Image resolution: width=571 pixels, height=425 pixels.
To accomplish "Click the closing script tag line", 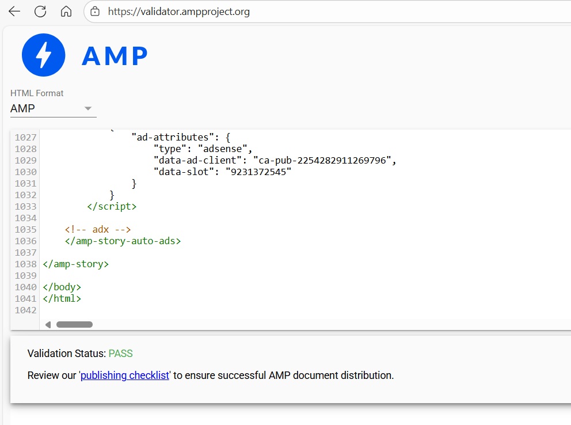I will [x=112, y=207].
